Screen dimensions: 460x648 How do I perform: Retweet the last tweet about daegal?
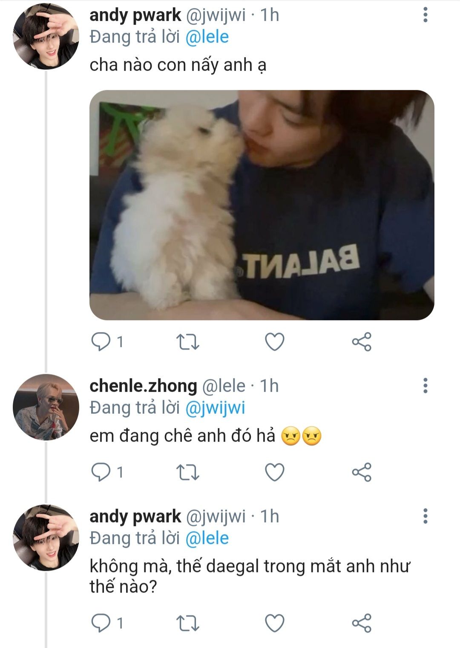pos(188,623)
